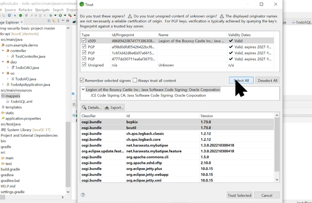The image size is (312, 203).
Task: Switch to the TodoSQL editor tab
Action: pyautogui.click(x=302, y=22)
